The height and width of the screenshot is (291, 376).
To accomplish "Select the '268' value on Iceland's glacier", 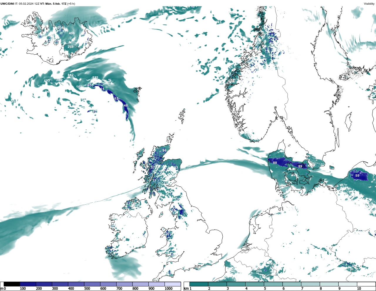I will click(71, 47).
